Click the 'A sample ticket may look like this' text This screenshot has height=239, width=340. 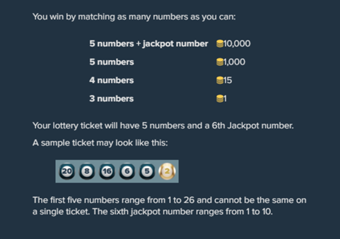100,143
